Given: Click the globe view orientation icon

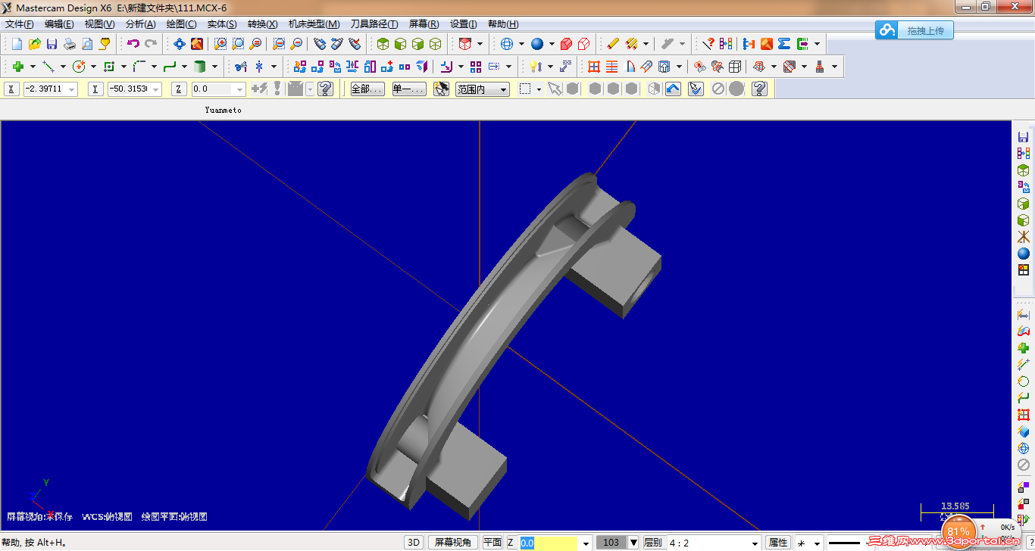Looking at the screenshot, I should 507,44.
